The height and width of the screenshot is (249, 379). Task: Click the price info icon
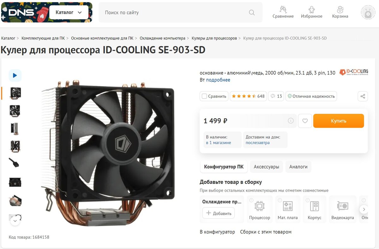291,121
